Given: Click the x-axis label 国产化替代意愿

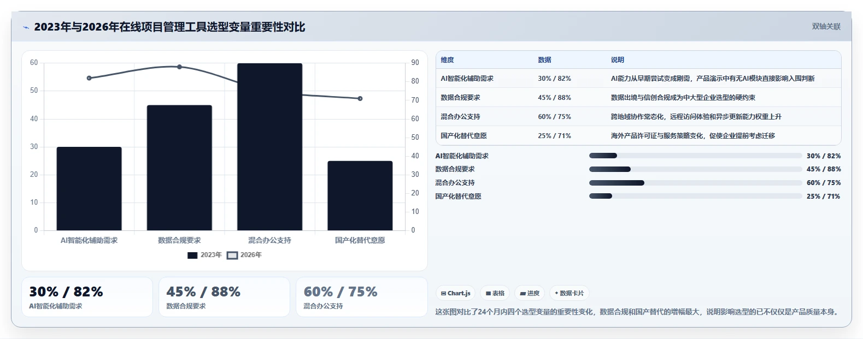Looking at the screenshot, I should click(360, 240).
